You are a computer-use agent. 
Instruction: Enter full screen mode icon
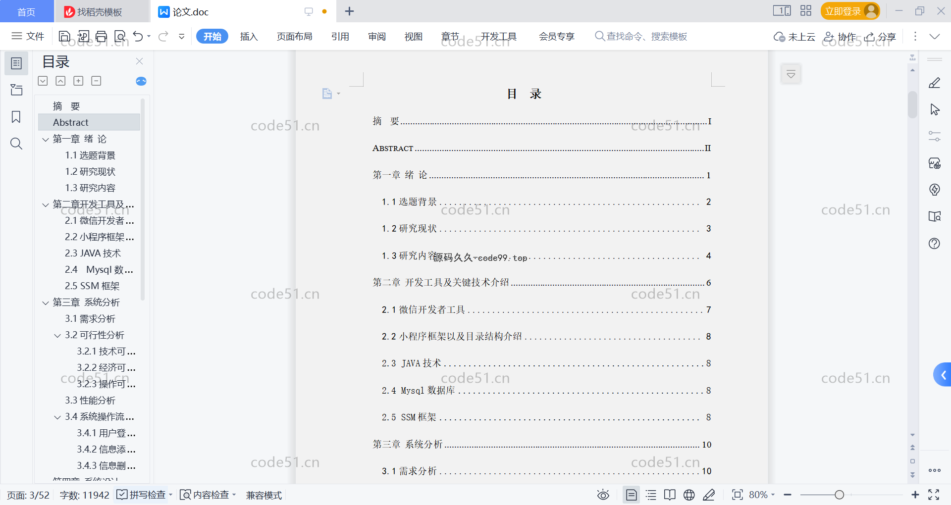pyautogui.click(x=934, y=495)
